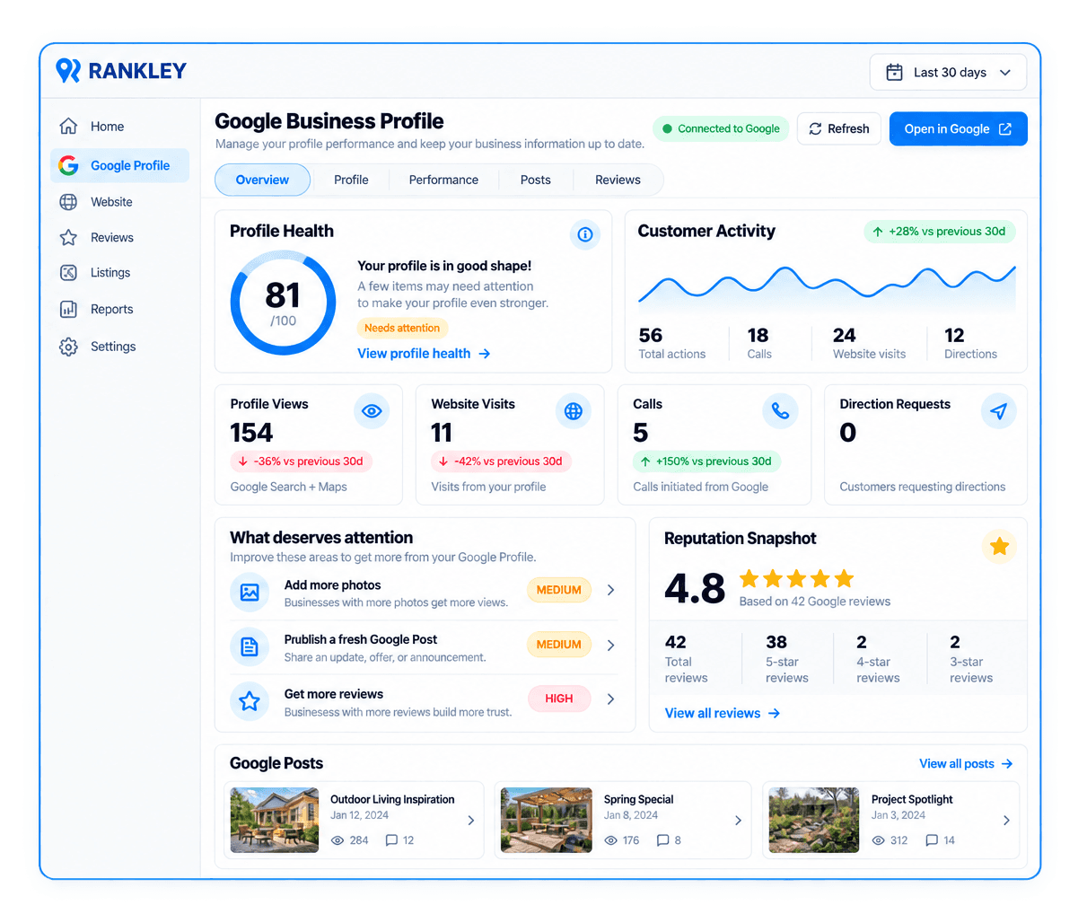The height and width of the screenshot is (914, 1087).
Task: Switch to the Posts tab
Action: click(x=536, y=180)
